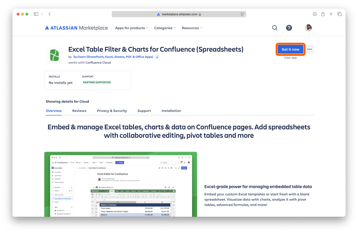
Task: Click the marketplace.atlassian.com address bar
Action: pyautogui.click(x=179, y=14)
